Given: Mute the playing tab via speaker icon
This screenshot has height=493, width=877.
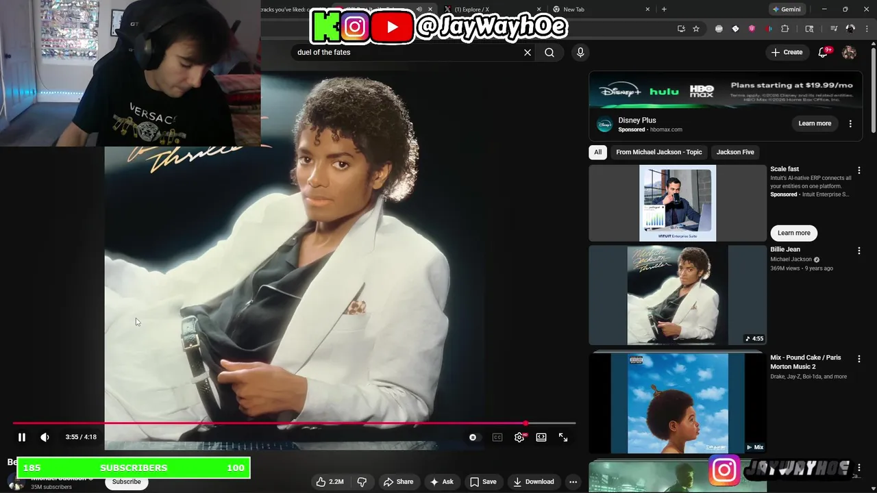Looking at the screenshot, I should [x=419, y=10].
